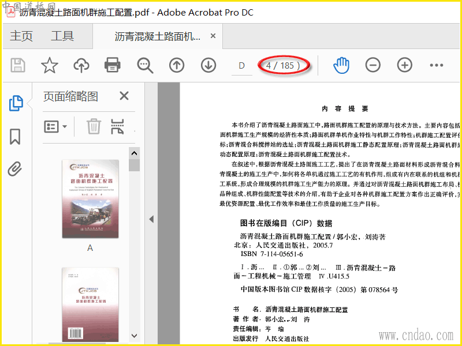Open the Attachments paperclip panel

[15, 169]
